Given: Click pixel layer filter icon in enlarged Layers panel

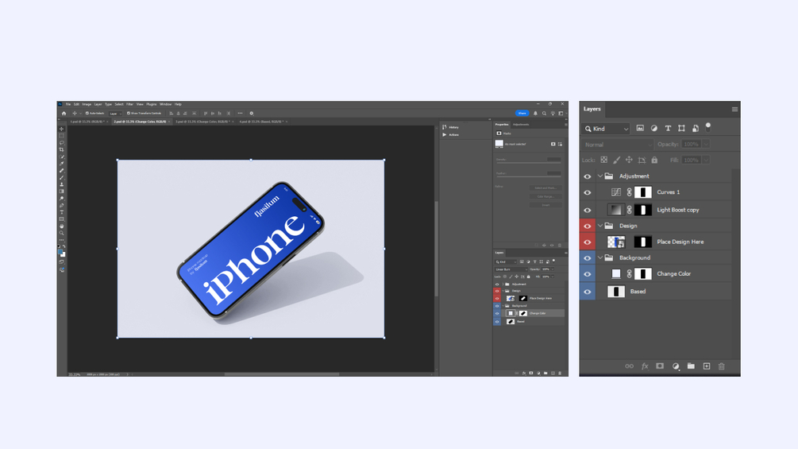Looking at the screenshot, I should pos(640,128).
